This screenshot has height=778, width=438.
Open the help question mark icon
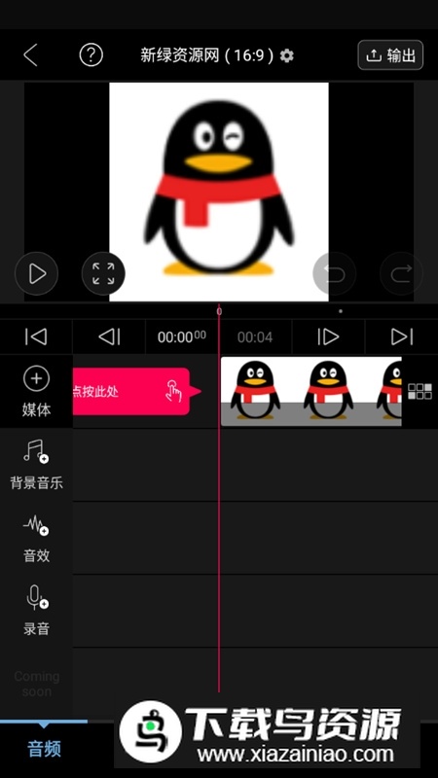(x=91, y=55)
